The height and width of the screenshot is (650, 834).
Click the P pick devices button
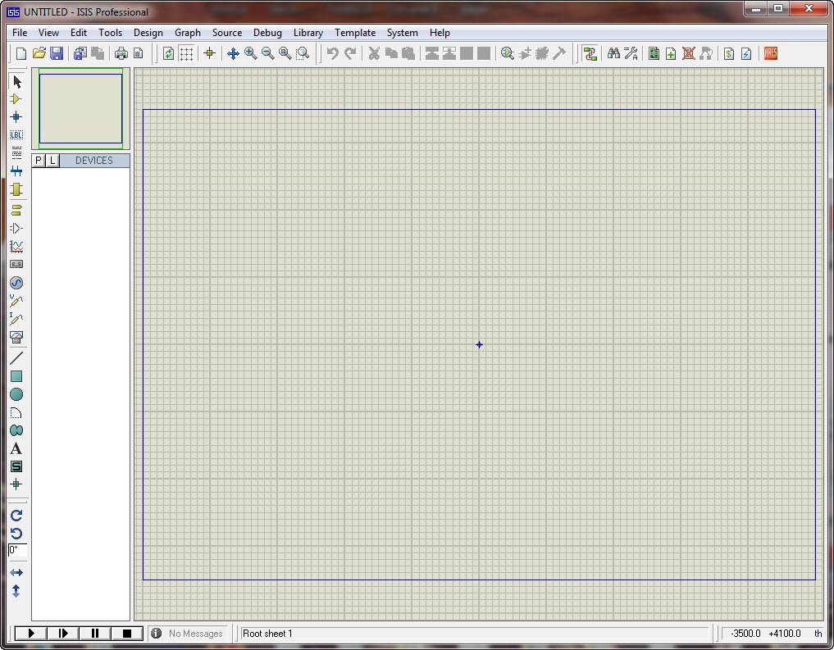pyautogui.click(x=39, y=161)
